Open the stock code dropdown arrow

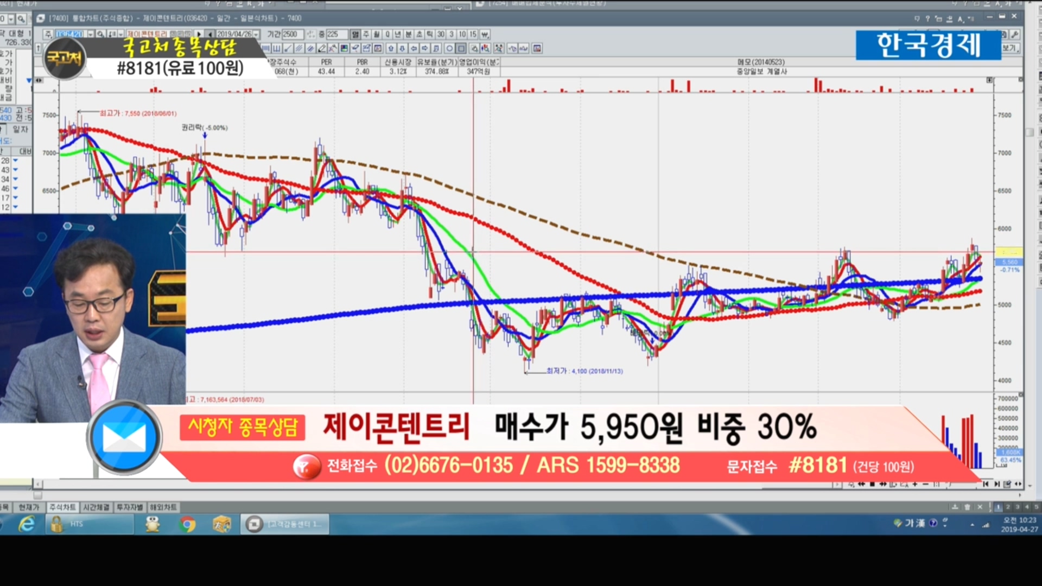(x=91, y=34)
